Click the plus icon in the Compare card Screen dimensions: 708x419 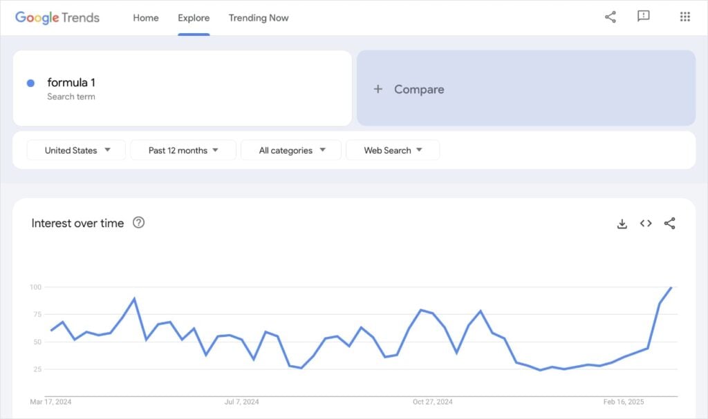pyautogui.click(x=378, y=89)
